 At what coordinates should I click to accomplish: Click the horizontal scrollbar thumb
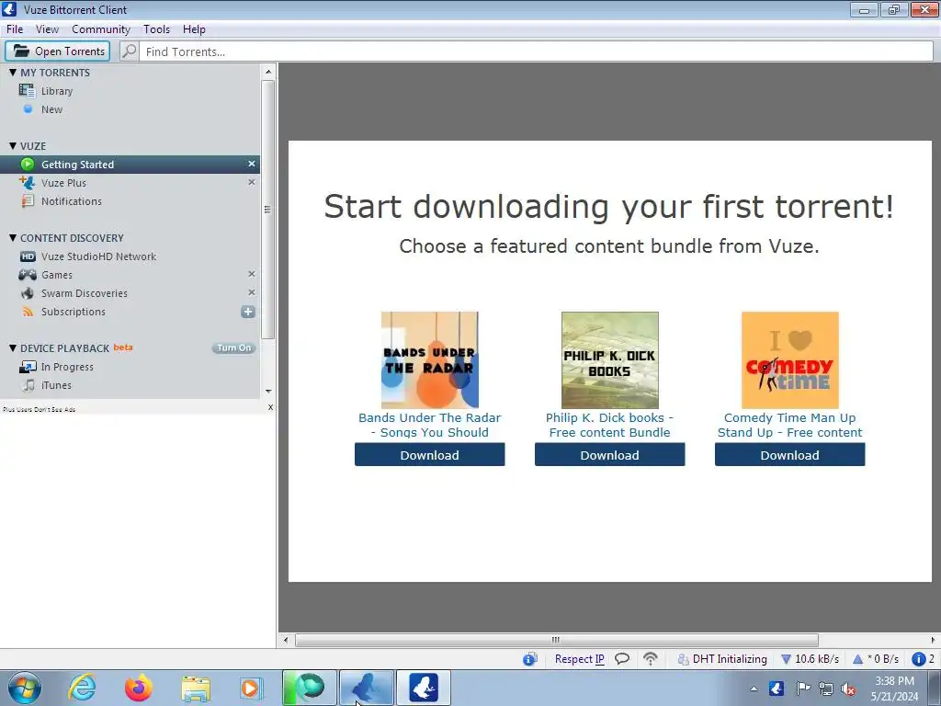click(x=556, y=640)
